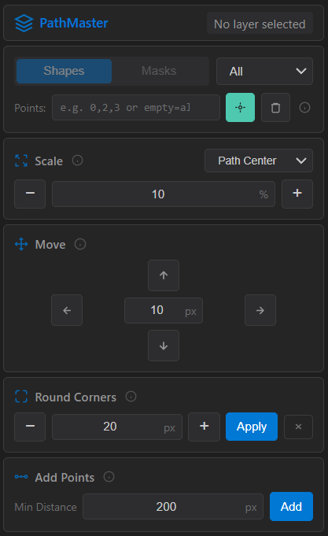The width and height of the screenshot is (328, 536).
Task: Switch to the Masks tab
Action: tap(159, 71)
